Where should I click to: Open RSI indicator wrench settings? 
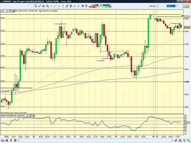click(x=28, y=116)
